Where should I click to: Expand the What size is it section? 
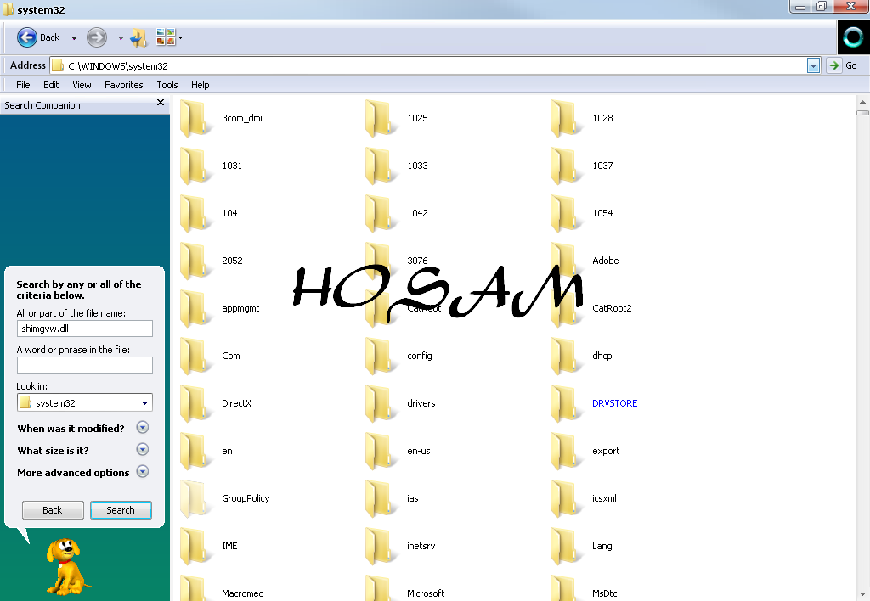(x=142, y=449)
